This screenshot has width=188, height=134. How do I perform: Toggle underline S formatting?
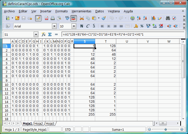(x=94, y=26)
